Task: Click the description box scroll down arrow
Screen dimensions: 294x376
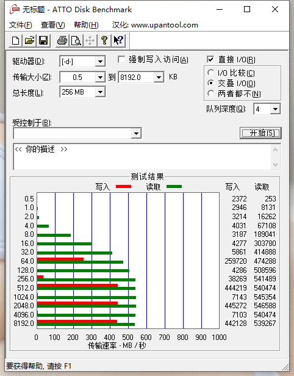Action: [275, 165]
